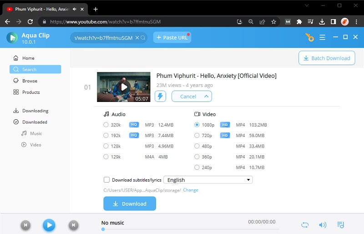Open the playlist icon in bottom player
Viewport: 364px width, 234px height.
(x=340, y=225)
